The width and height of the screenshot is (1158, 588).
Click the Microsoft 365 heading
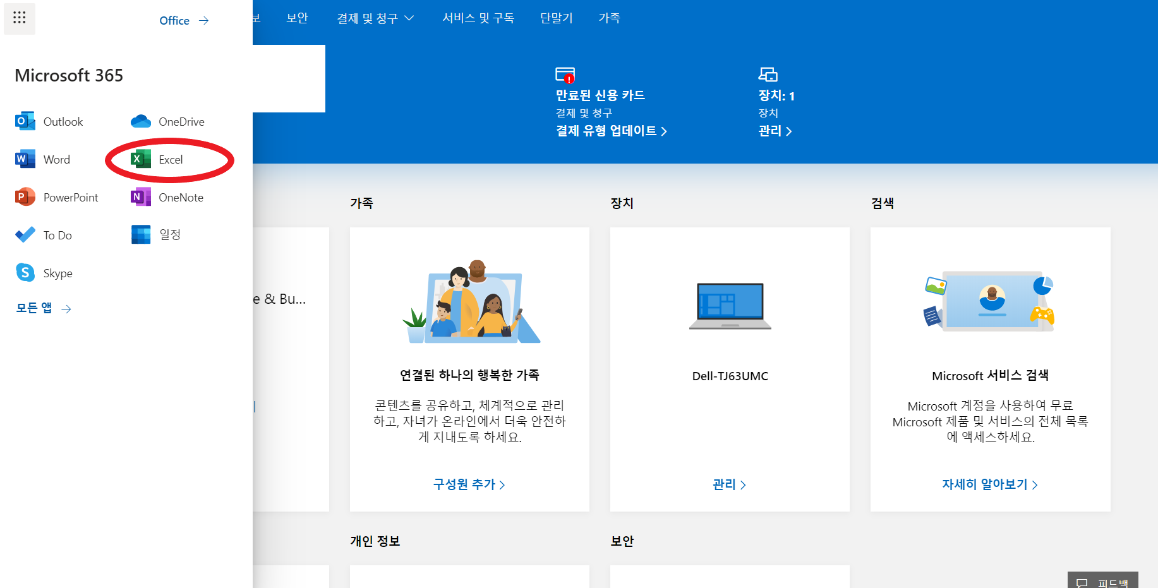(x=69, y=75)
